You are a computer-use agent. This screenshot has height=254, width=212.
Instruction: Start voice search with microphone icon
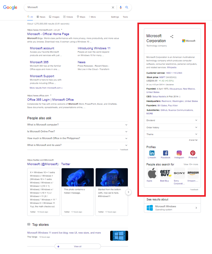[x=121, y=7]
